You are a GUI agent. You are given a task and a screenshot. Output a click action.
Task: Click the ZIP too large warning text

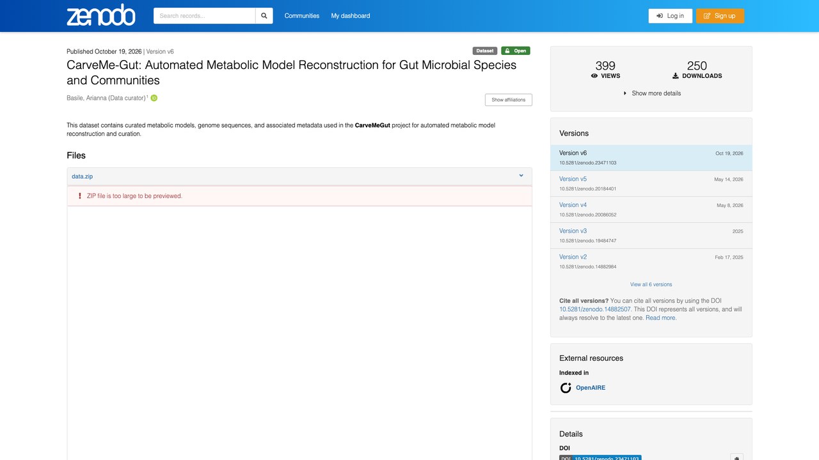click(134, 196)
